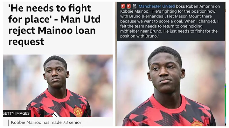Image resolution: width=229 pixels, height=128 pixels.
Task: Click the GETTY IMAGES credit label
Action: (x=17, y=113)
